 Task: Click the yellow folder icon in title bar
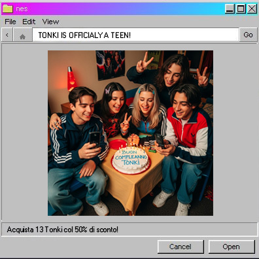[x=7, y=9]
